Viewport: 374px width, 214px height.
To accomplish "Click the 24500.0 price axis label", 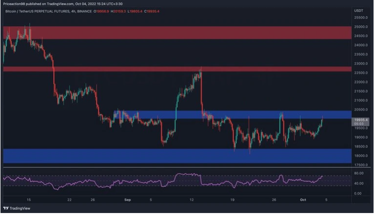I will pyautogui.click(x=361, y=36).
